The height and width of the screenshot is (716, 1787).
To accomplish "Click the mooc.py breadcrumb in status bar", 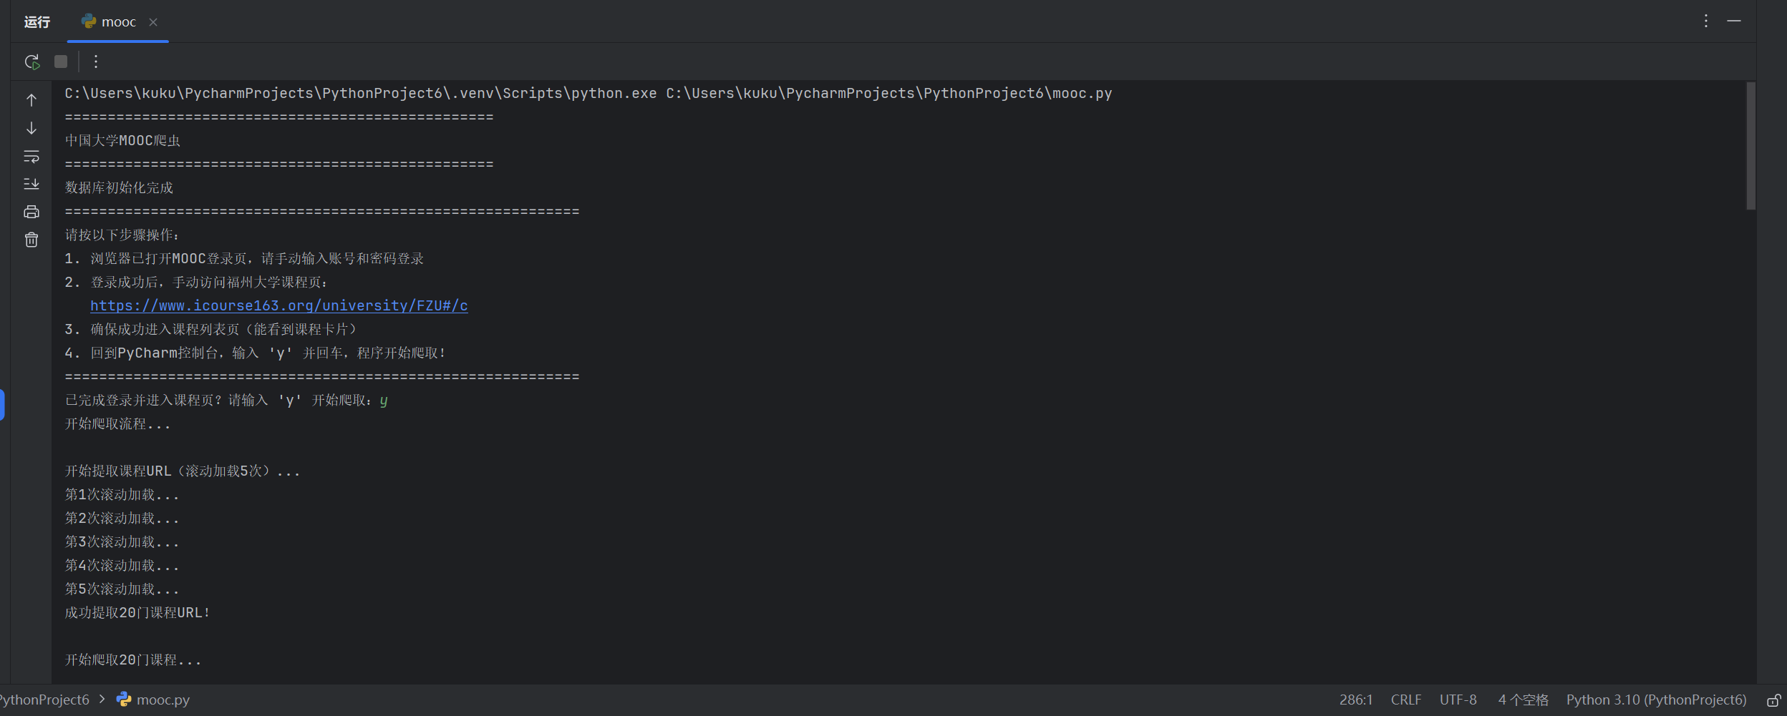I will [x=163, y=700].
